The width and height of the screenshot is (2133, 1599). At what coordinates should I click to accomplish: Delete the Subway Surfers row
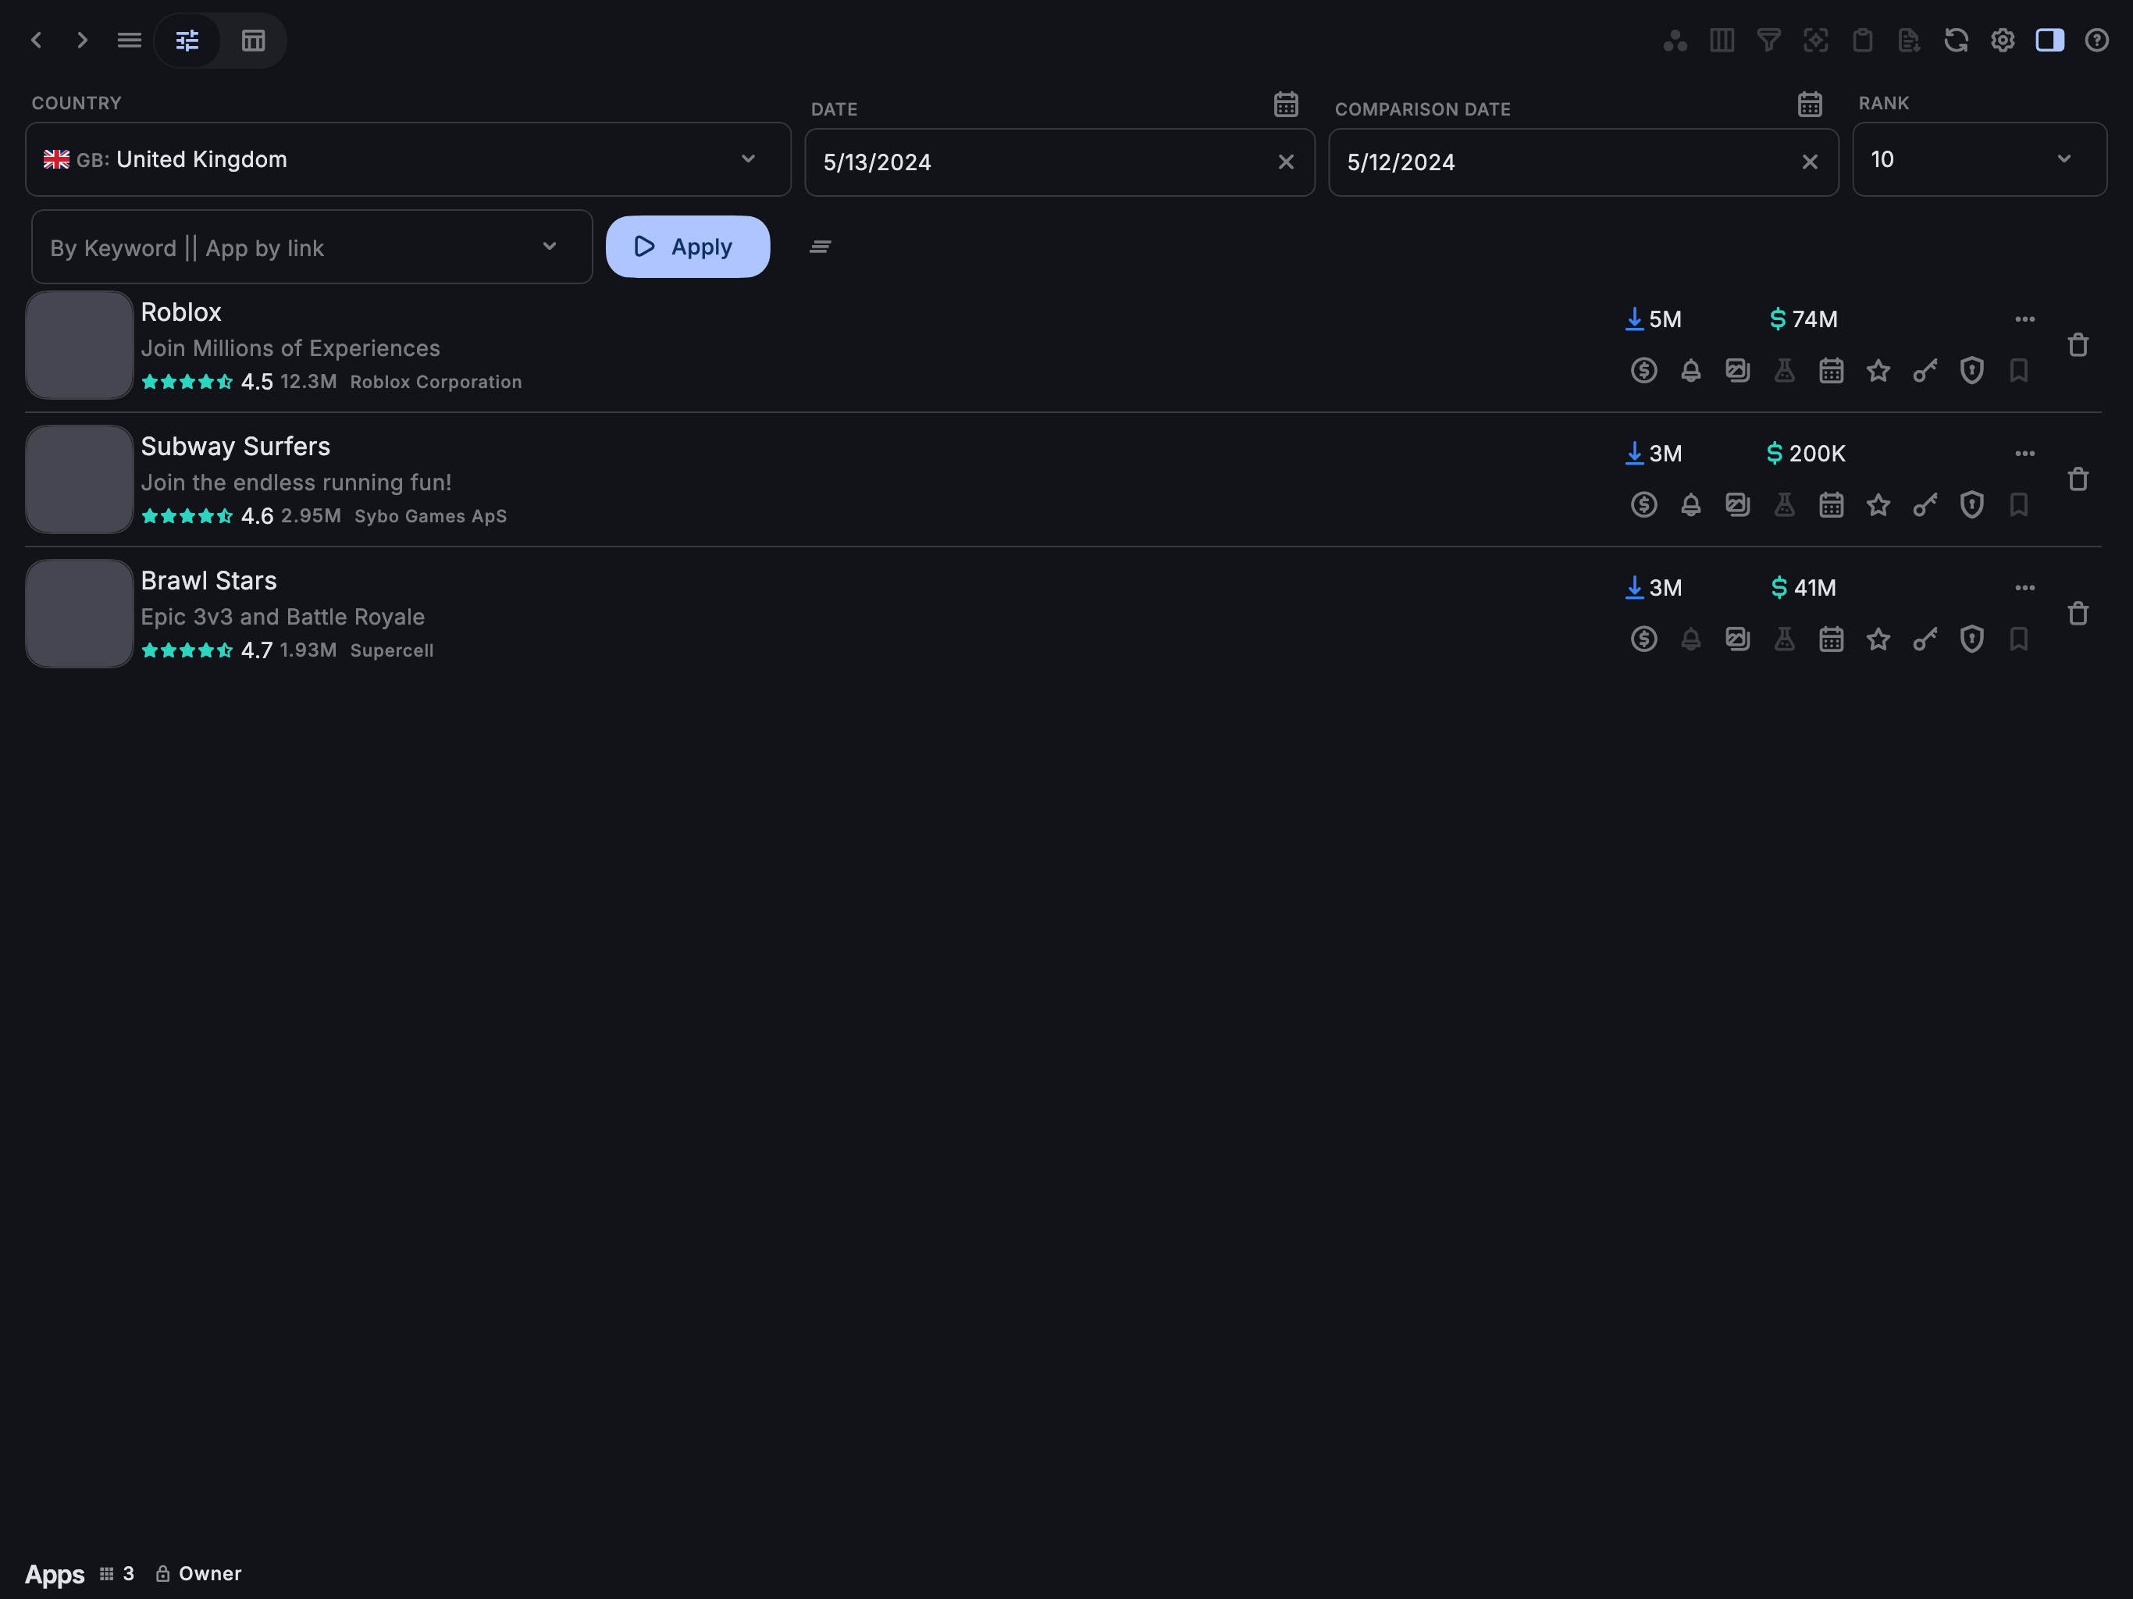point(2078,479)
